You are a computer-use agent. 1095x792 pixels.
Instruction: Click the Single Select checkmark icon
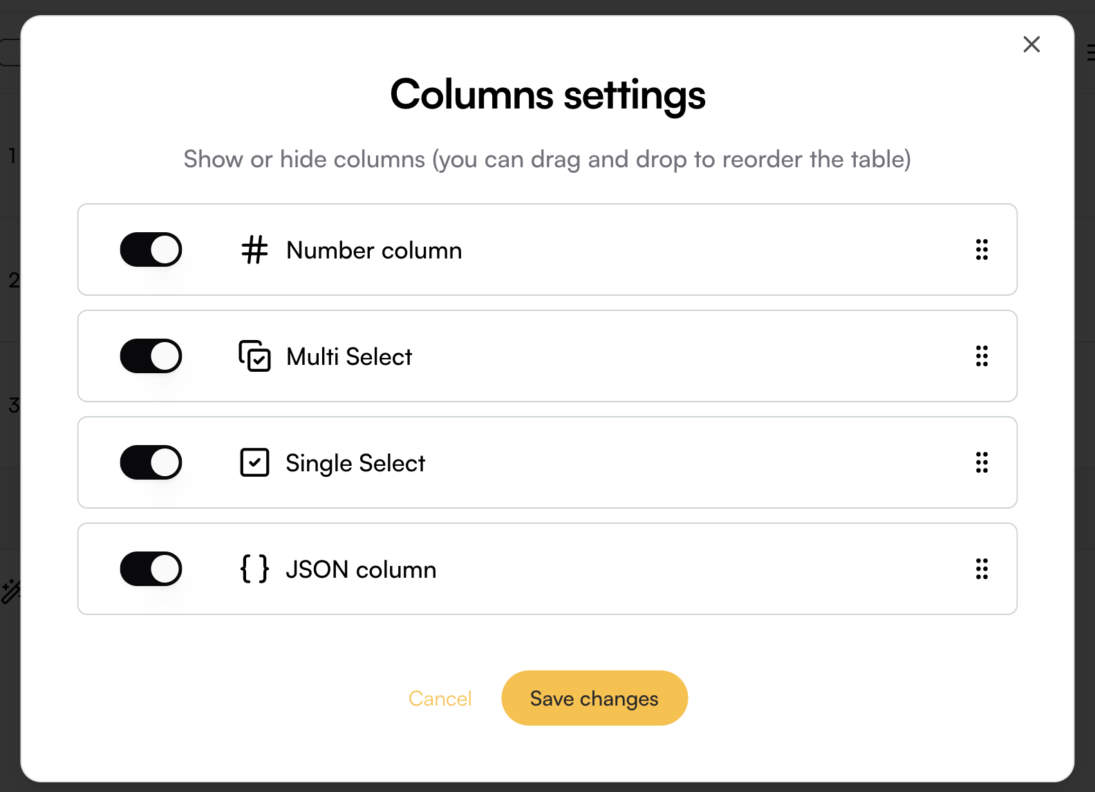tap(254, 462)
